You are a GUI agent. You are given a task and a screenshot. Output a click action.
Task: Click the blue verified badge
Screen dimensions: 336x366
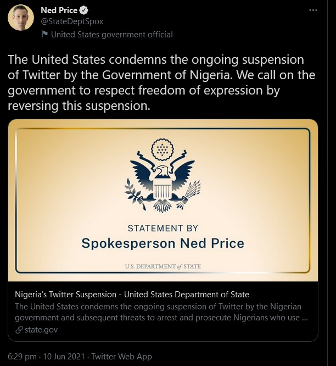point(85,10)
